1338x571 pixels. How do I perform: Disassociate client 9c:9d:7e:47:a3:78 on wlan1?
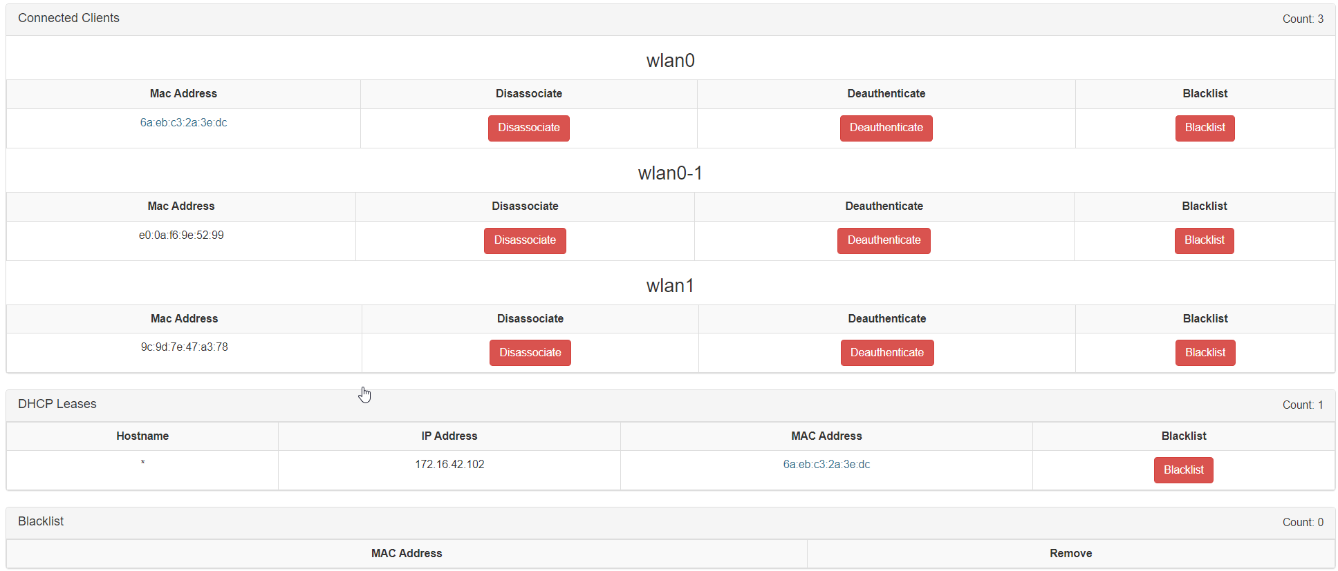pos(530,353)
